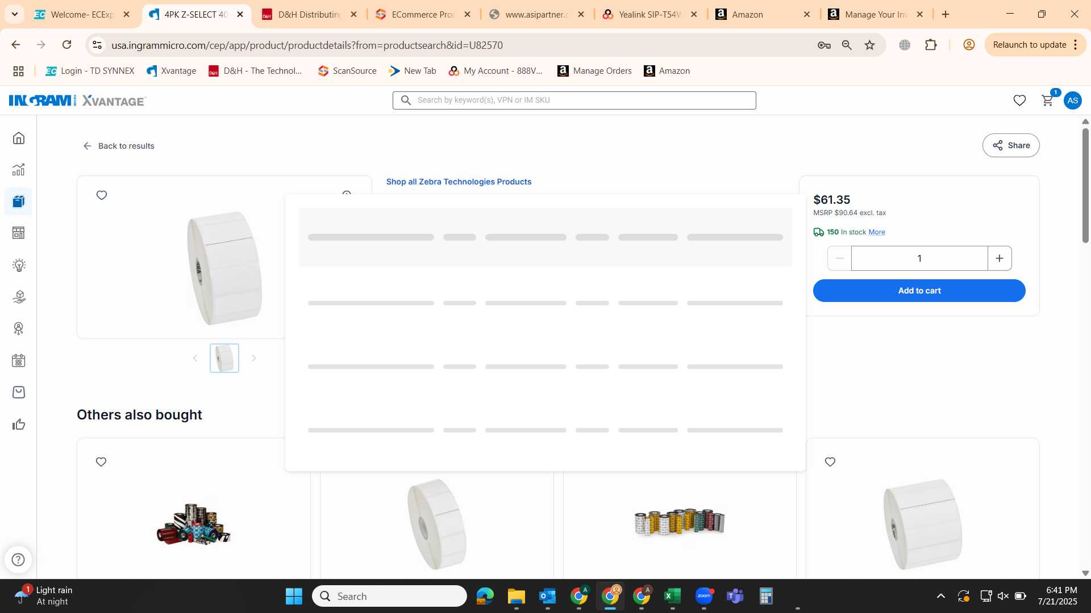Screen dimensions: 1091x613
Task: Open a new browser tab
Action: click(946, 15)
